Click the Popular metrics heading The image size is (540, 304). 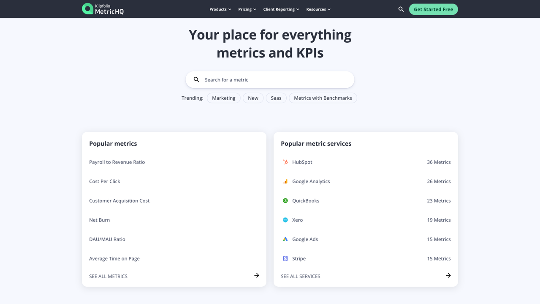click(113, 144)
